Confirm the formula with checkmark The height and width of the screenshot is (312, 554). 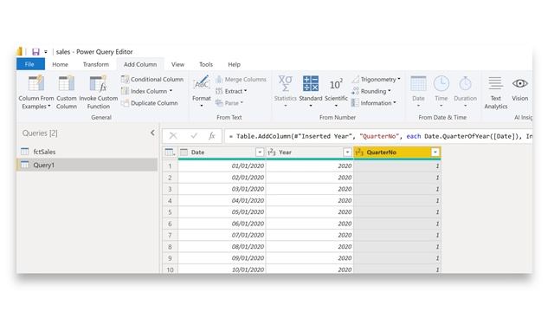pos(194,136)
